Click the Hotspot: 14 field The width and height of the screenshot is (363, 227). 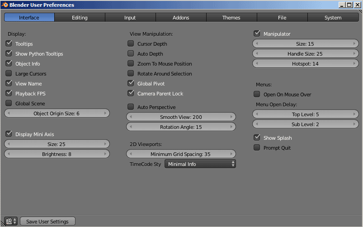pyautogui.click(x=306, y=64)
